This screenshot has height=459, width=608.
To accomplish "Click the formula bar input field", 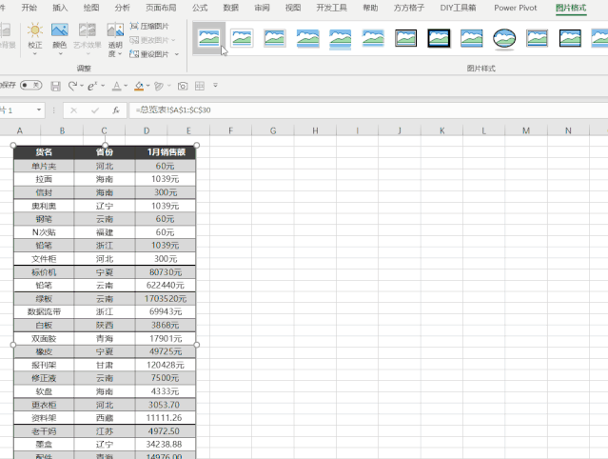I will tap(368, 110).
